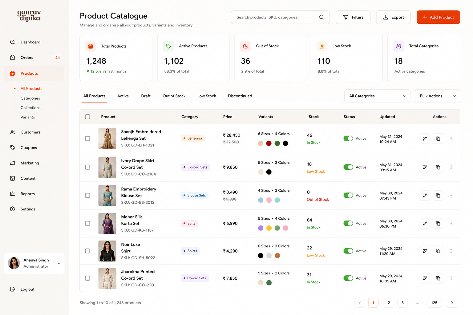Duplicate the Ivory Drape Skirt Co-ord Set
Image resolution: width=473 pixels, height=315 pixels.
click(438, 167)
